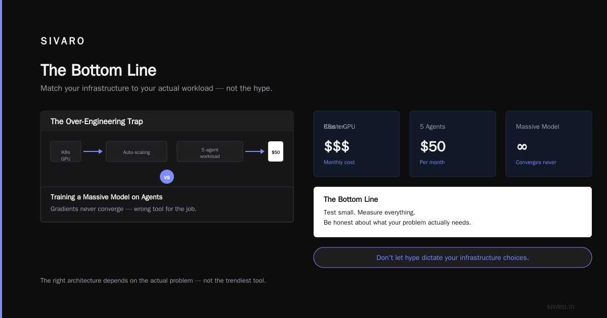Open the white Bottom Line summary card
This screenshot has height=318, width=607.
tap(453, 212)
